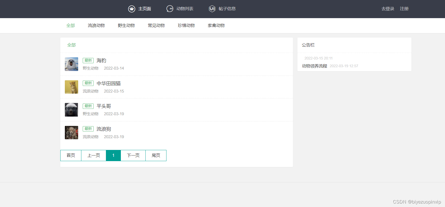Viewport: 445px width, 207px height.
Task: Open the 海豹 seal thumbnail image
Action: tap(71, 64)
